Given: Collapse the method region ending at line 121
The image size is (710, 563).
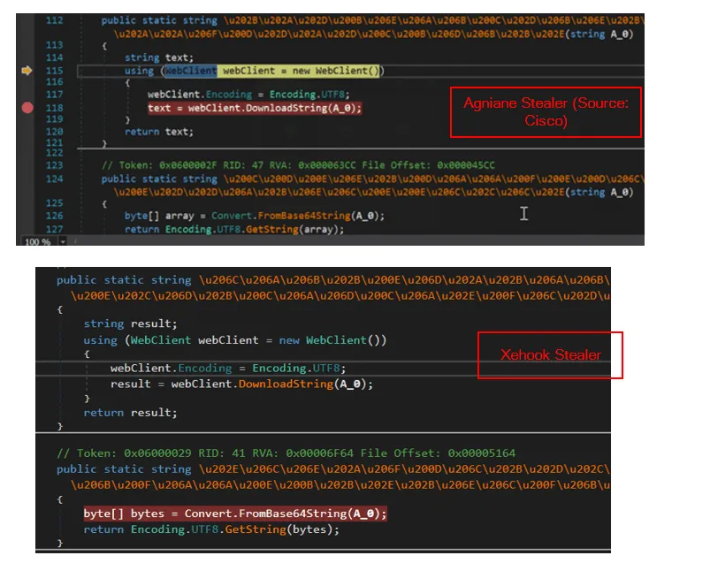Looking at the screenshot, I should click(x=80, y=20).
